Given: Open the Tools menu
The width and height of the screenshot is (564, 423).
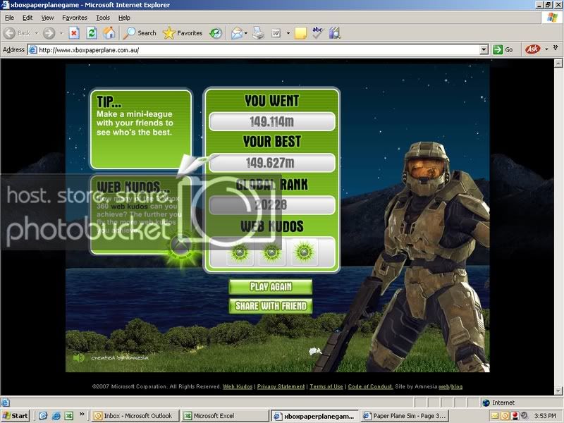Looking at the screenshot, I should 103,18.
